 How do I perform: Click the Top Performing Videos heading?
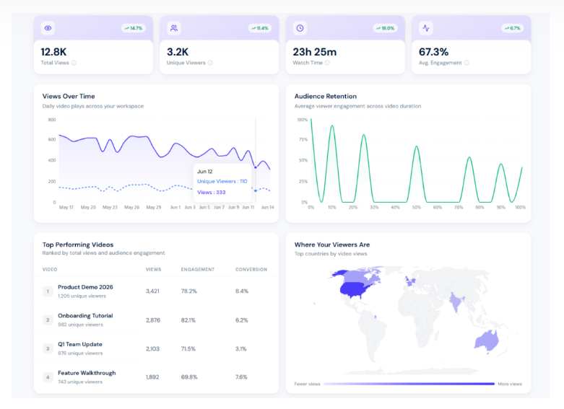pos(78,245)
